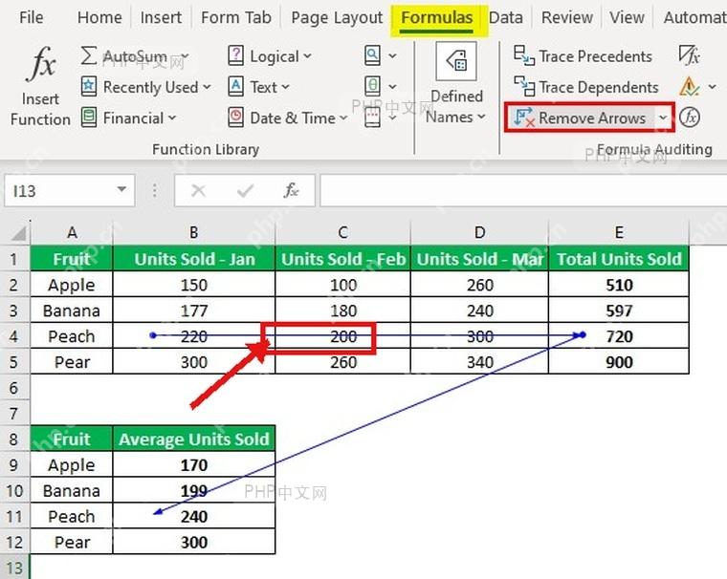The height and width of the screenshot is (579, 727).
Task: Expand the Date & Time dropdown arrow
Action: [343, 118]
